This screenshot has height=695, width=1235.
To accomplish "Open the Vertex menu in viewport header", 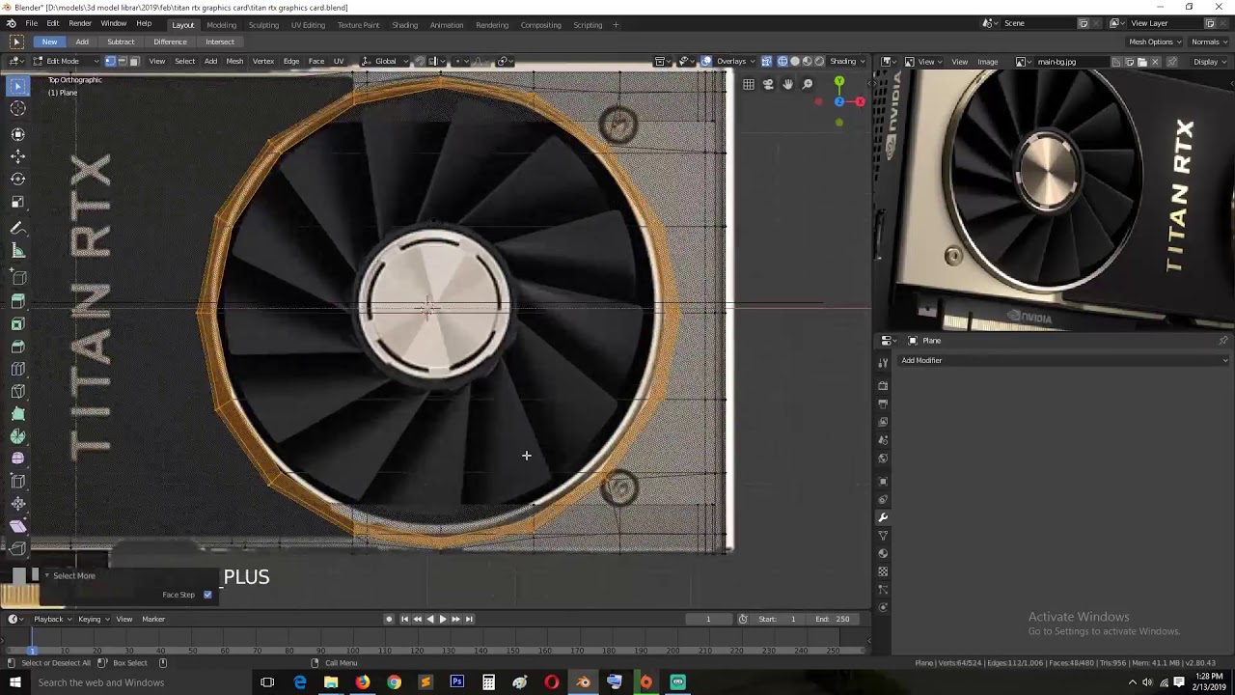I will pos(263,61).
